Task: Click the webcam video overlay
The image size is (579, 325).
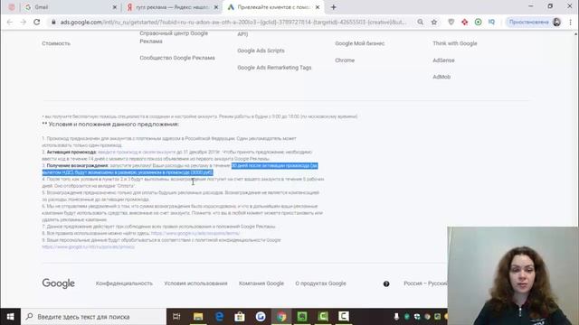Action: (x=513, y=275)
